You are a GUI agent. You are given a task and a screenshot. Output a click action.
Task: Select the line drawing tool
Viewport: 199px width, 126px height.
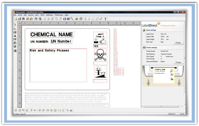tap(15, 28)
